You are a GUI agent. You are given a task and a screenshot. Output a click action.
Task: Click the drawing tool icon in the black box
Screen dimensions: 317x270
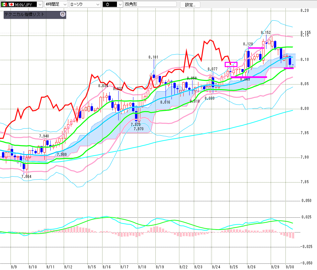coord(108,5)
